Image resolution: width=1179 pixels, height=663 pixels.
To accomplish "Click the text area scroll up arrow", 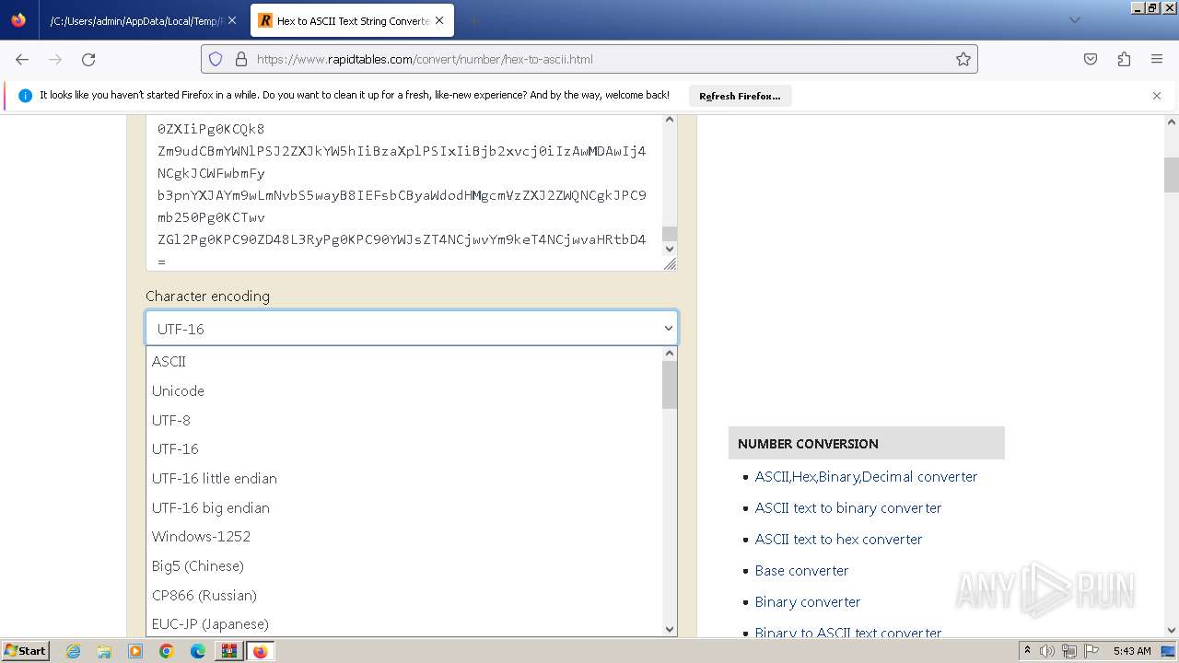I will coord(670,120).
